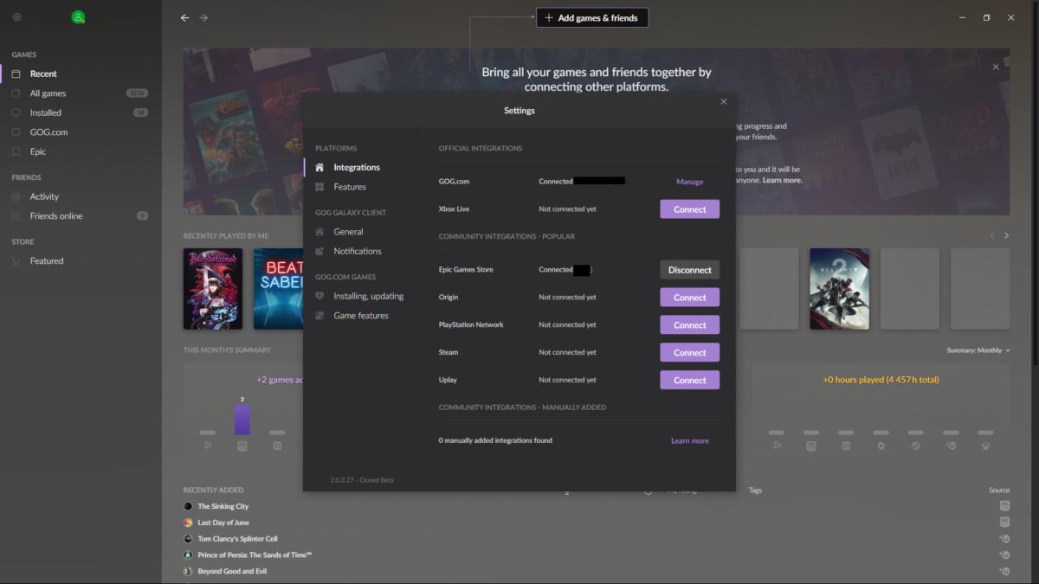Connect the Steam integration
Viewport: 1039px width, 584px height.
tap(690, 353)
